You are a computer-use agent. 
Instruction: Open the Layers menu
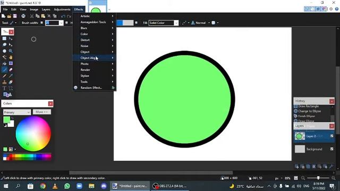pos(46,10)
